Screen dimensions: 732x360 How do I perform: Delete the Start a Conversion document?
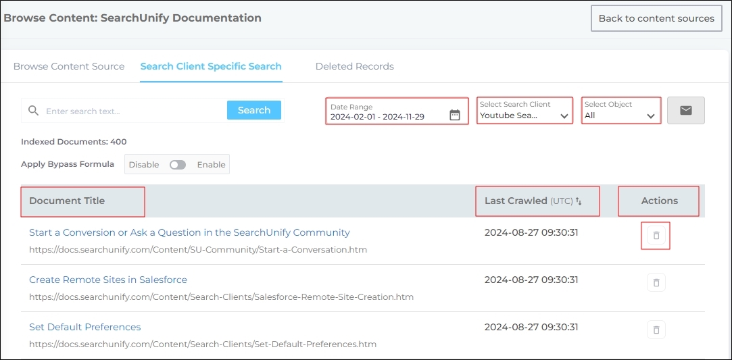click(x=656, y=236)
